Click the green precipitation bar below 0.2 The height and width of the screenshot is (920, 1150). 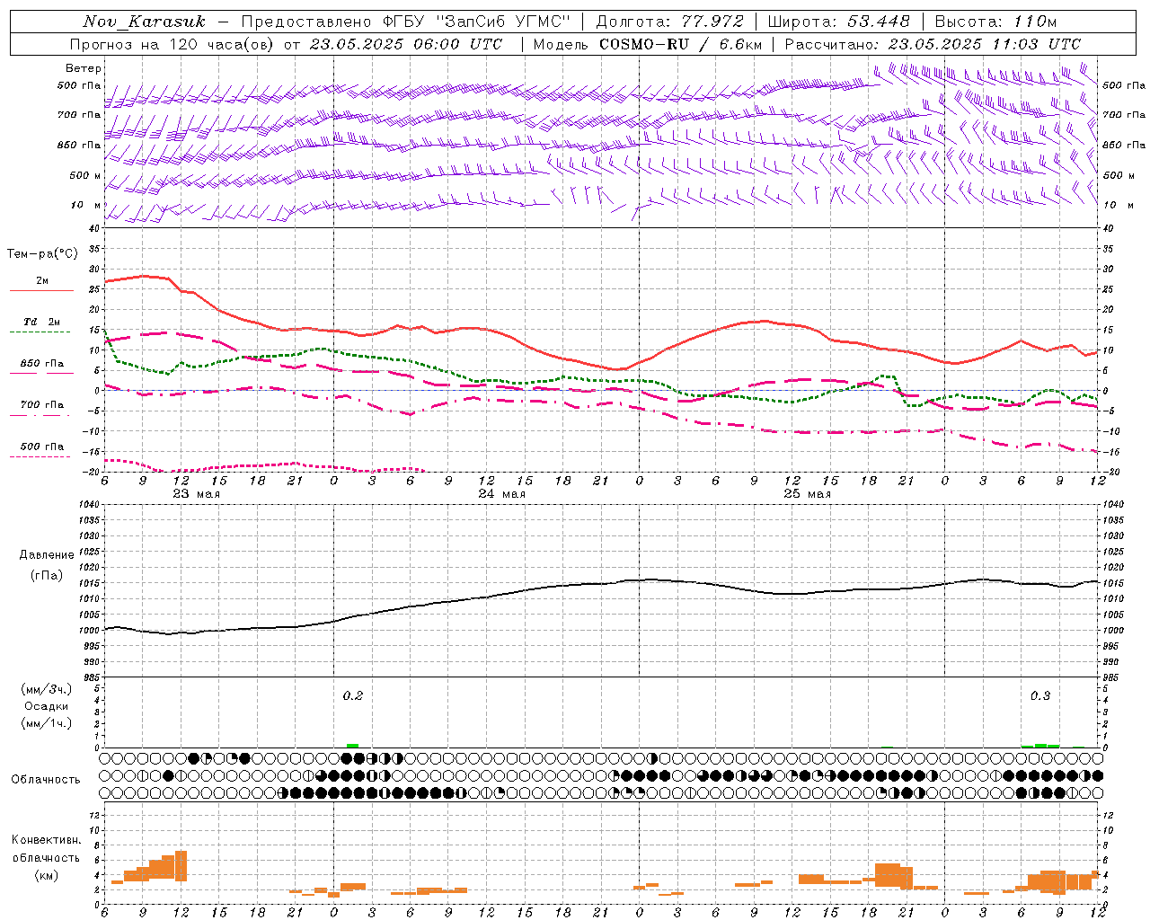[353, 745]
